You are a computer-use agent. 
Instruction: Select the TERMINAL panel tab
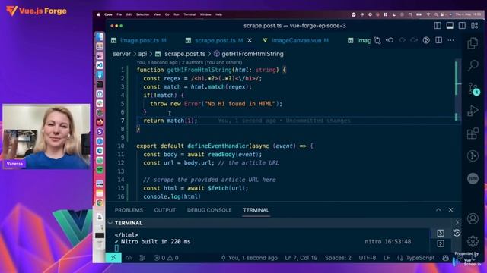click(x=256, y=210)
